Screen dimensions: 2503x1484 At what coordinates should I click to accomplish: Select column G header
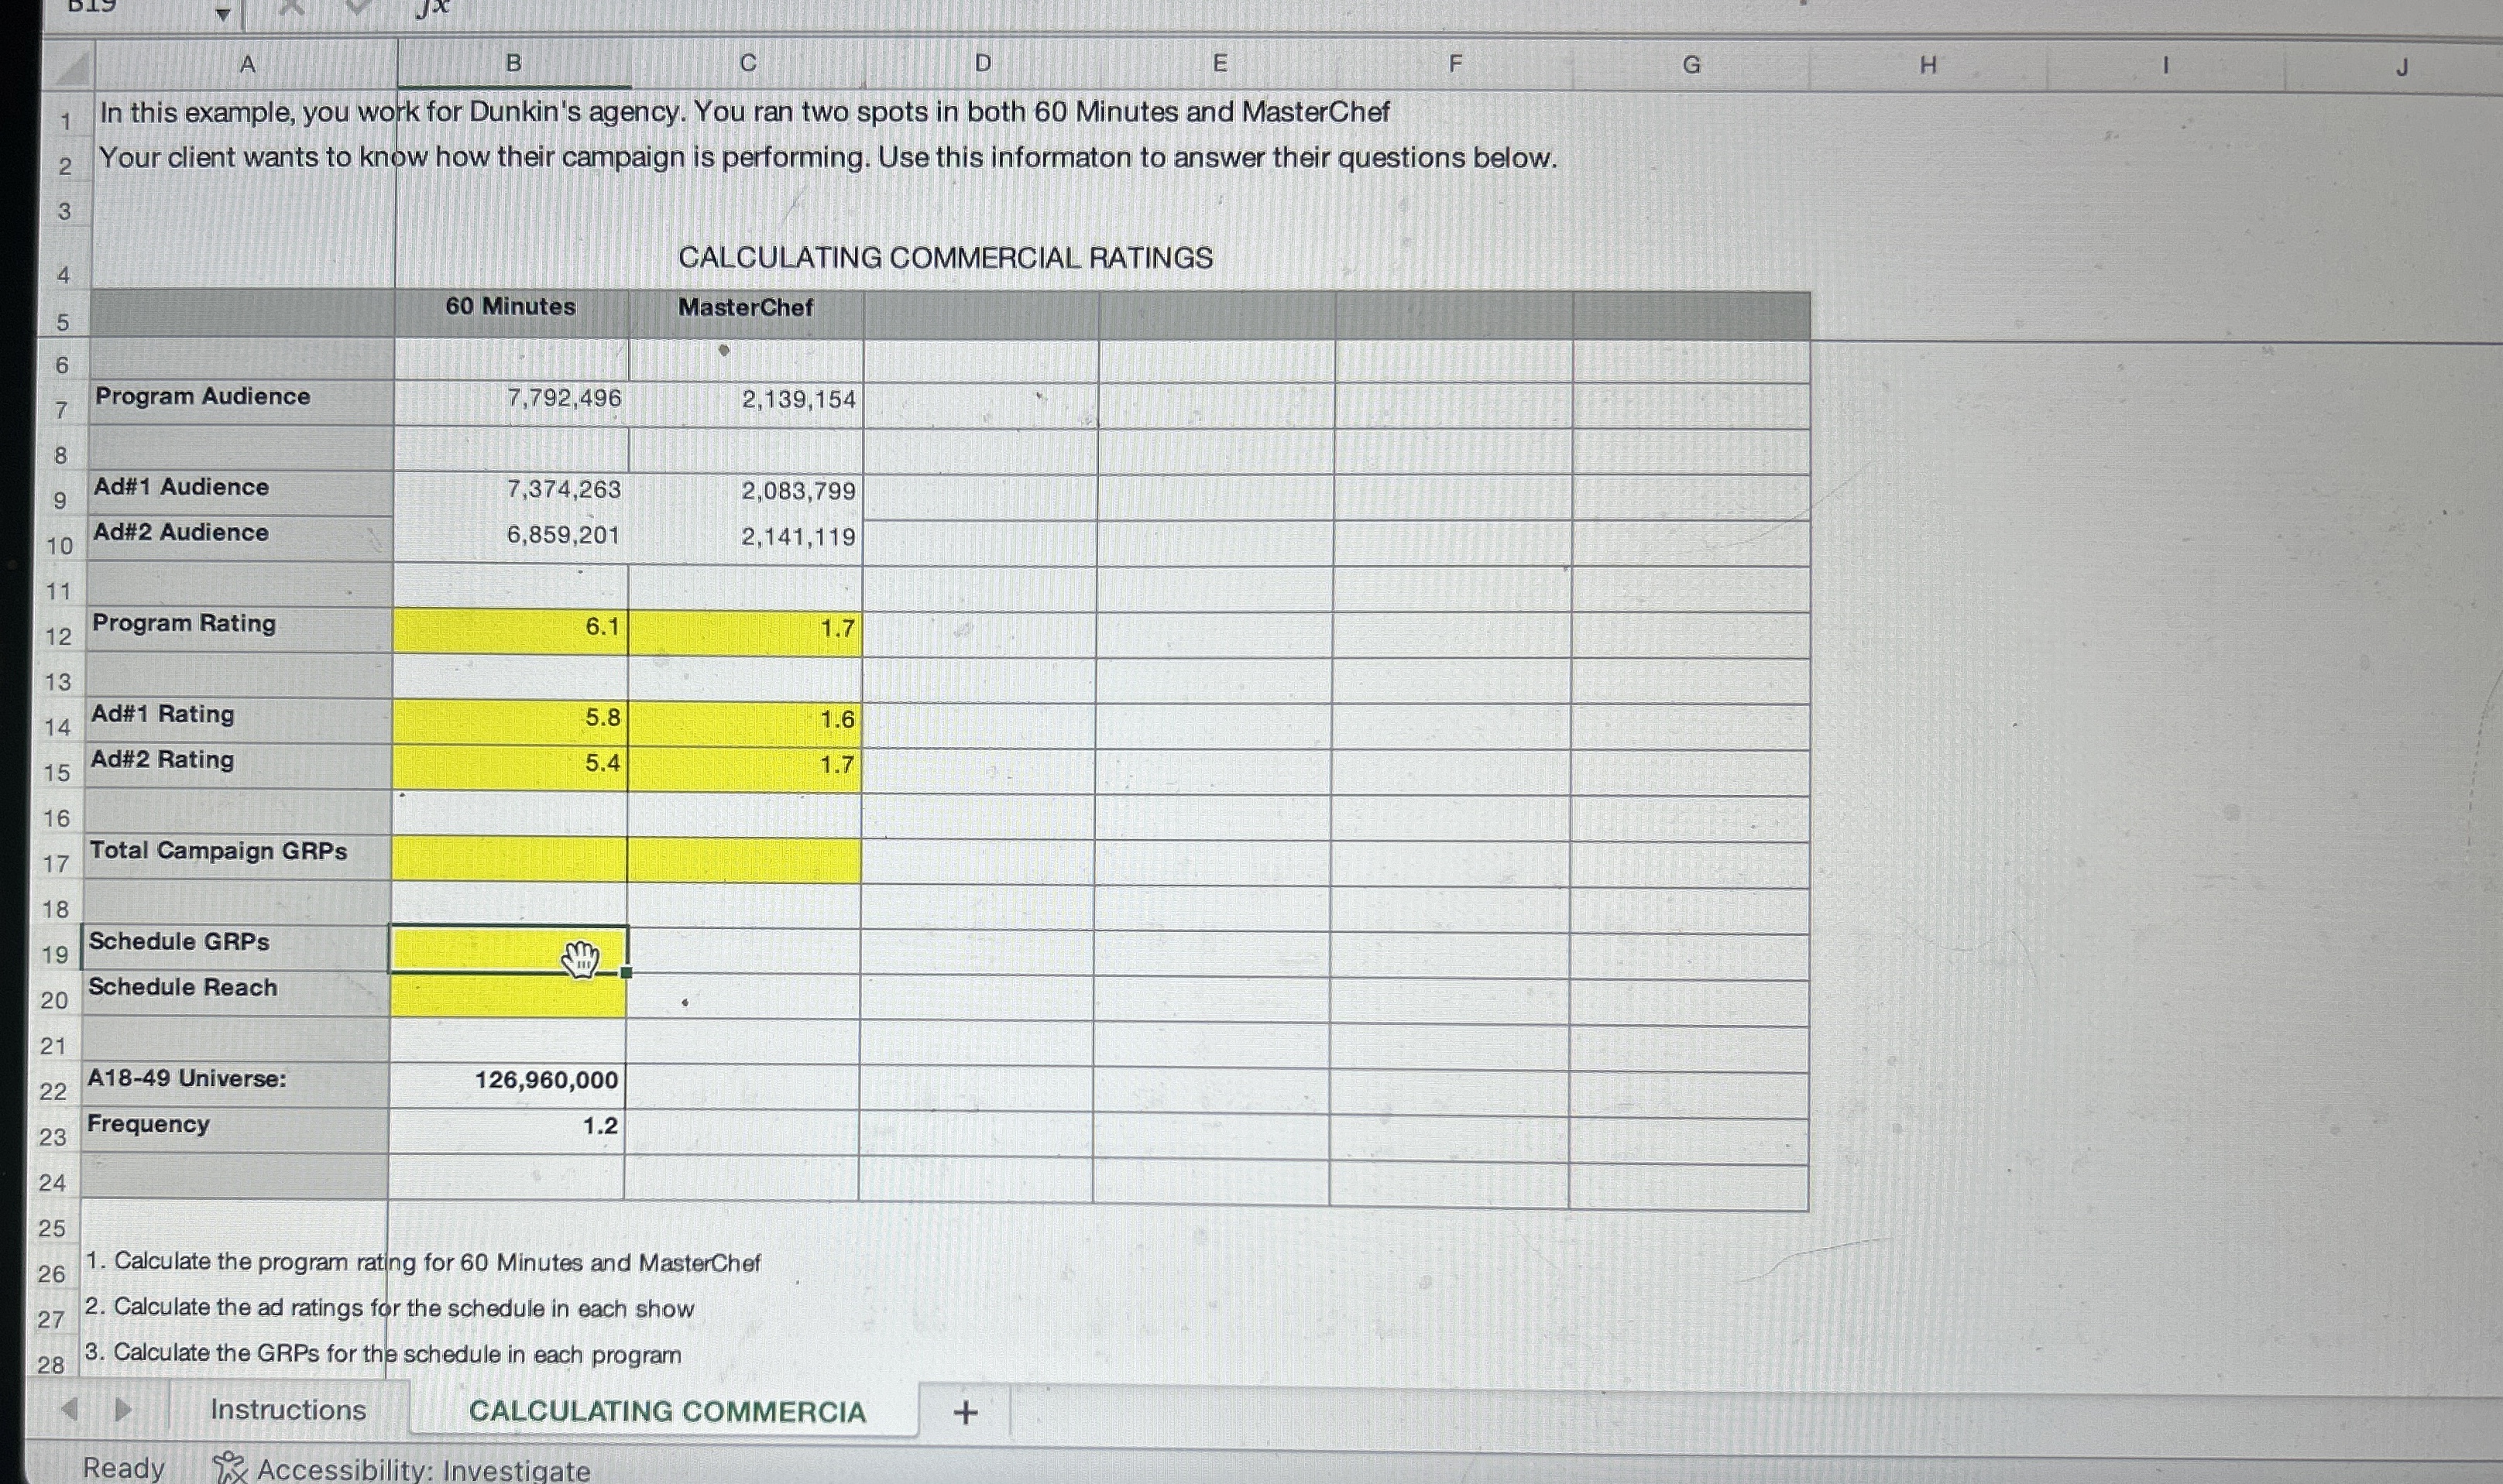click(x=1691, y=65)
